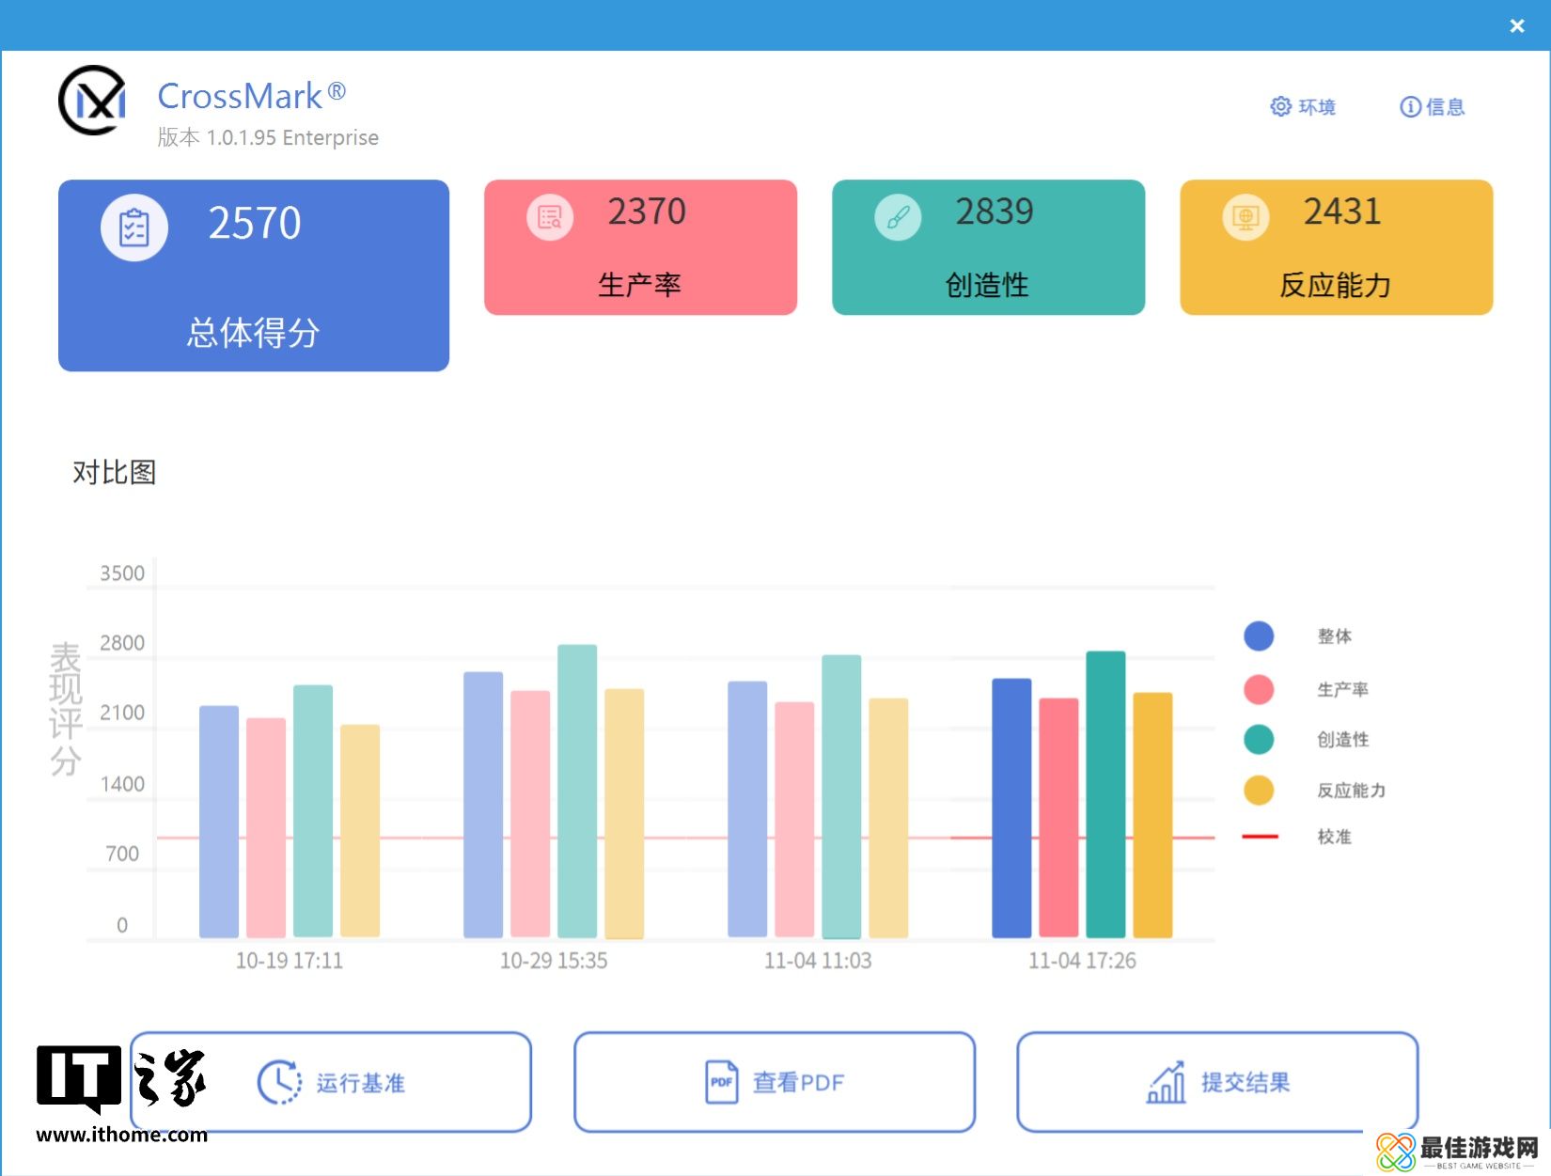Click the 生产率 document icon
Viewport: 1551px width, 1176px height.
coord(550,218)
